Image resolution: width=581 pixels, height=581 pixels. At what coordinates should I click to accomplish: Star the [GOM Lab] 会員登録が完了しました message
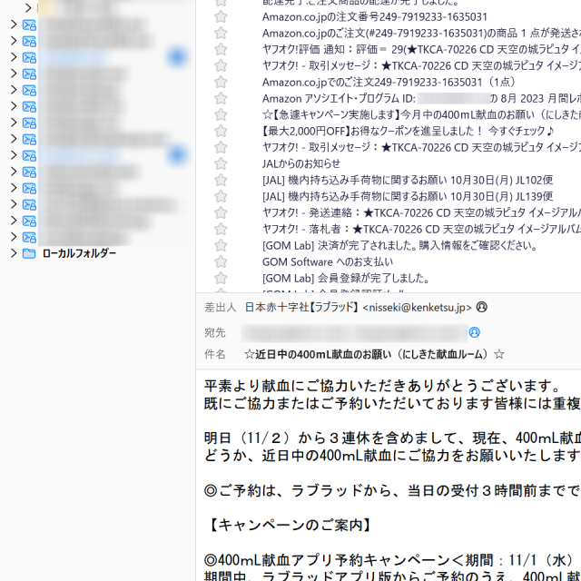tap(221, 278)
